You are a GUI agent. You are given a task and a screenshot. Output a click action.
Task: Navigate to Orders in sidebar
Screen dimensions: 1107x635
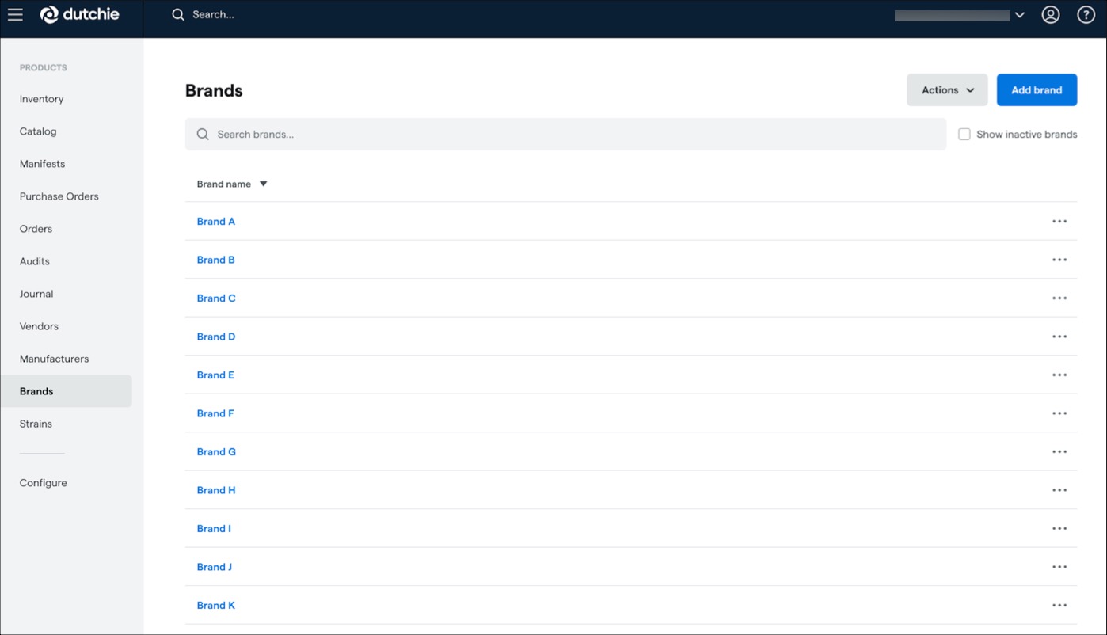click(36, 229)
